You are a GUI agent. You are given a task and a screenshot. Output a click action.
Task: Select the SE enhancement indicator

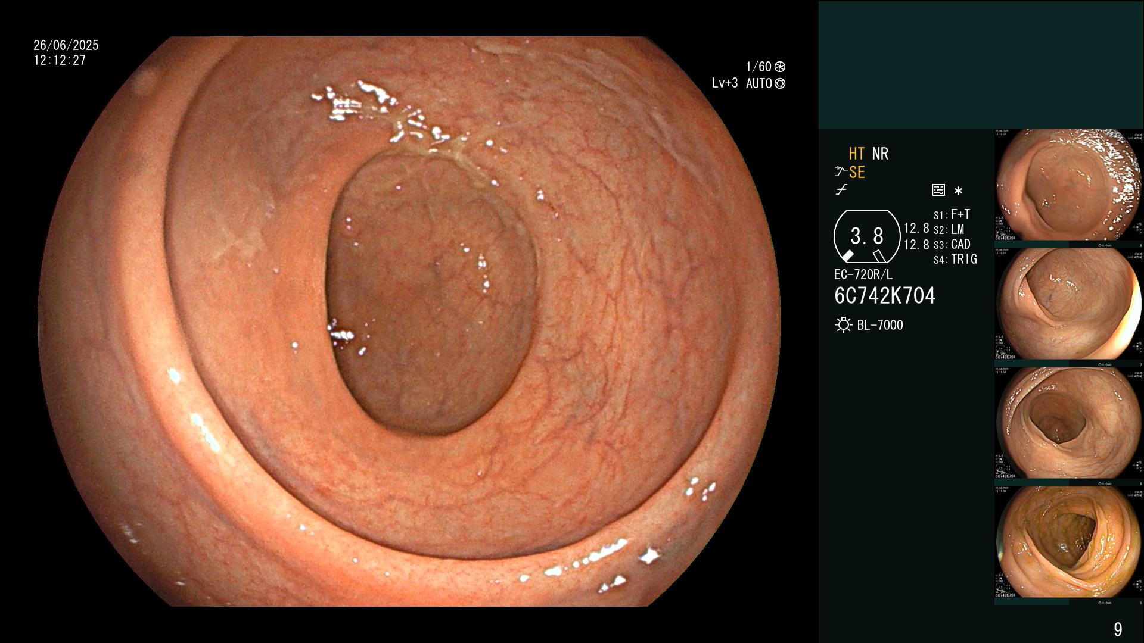click(x=857, y=173)
